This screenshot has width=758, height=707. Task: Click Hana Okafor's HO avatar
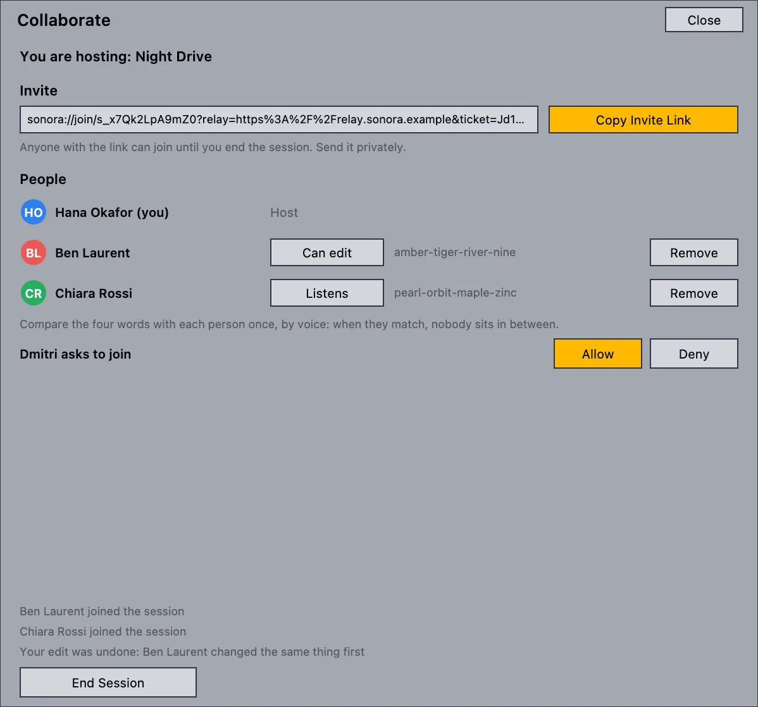[x=34, y=212]
